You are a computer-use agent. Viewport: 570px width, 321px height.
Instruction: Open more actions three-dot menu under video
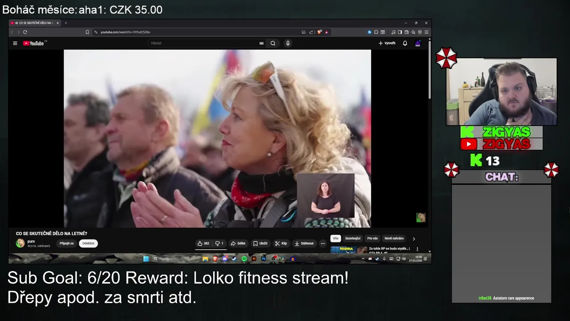tap(323, 243)
